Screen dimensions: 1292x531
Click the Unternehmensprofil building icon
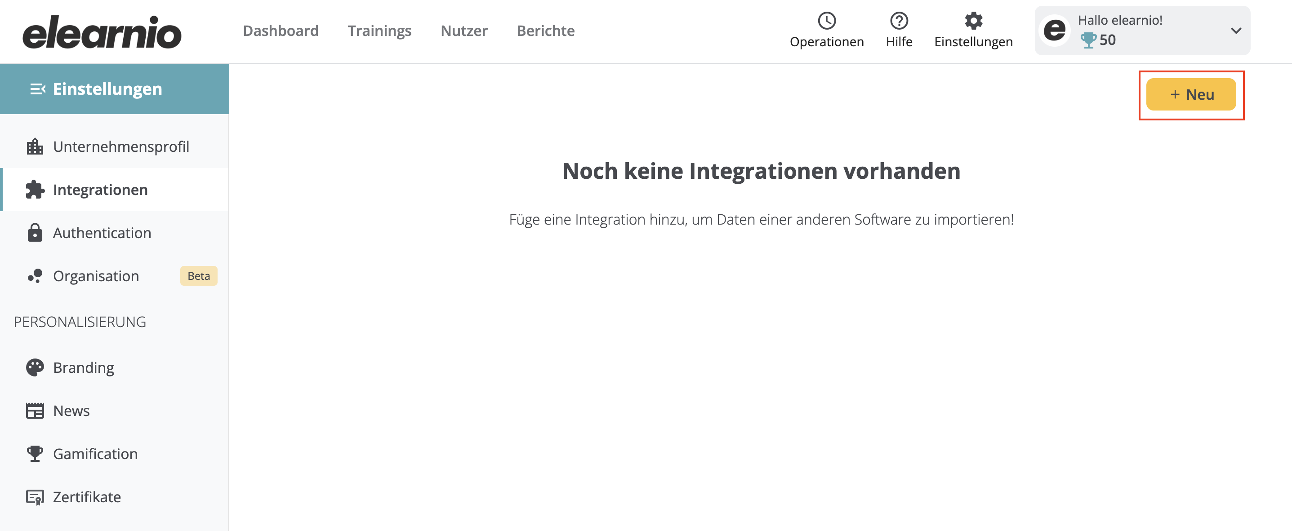[35, 146]
